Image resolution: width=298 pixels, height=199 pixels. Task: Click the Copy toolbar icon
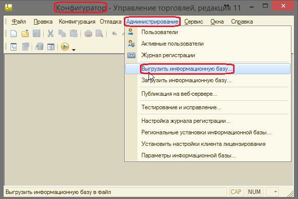click(x=62, y=34)
